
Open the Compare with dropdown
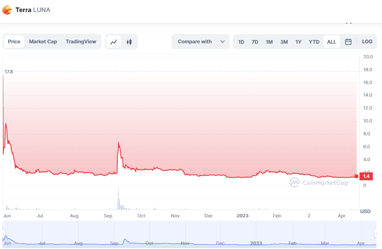pyautogui.click(x=201, y=42)
